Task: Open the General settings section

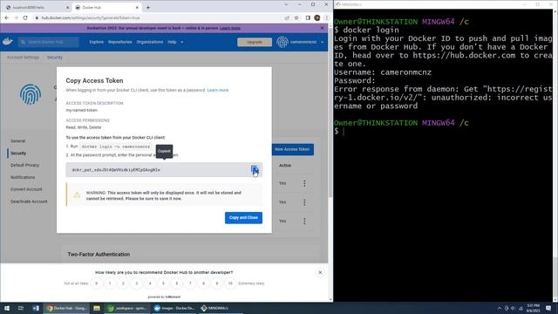Action: pyautogui.click(x=17, y=141)
